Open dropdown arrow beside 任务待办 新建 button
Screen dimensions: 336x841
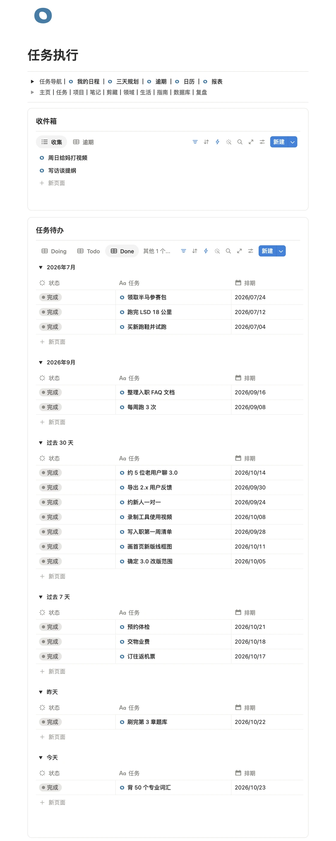[281, 251]
